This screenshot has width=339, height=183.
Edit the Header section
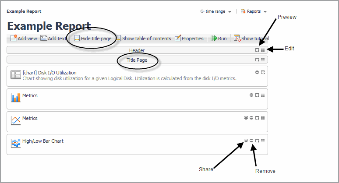point(263,50)
